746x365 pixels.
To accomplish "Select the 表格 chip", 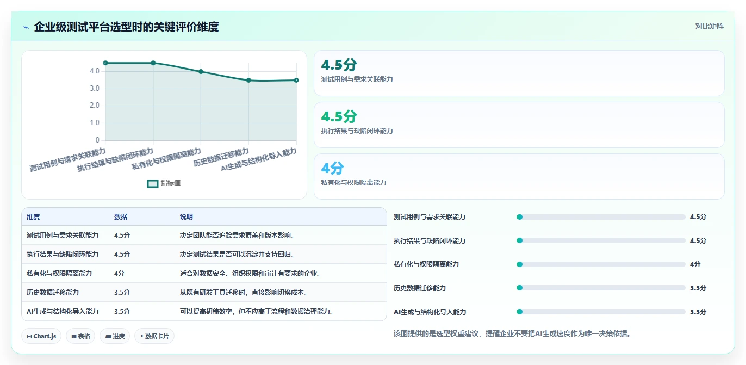I will pos(80,336).
